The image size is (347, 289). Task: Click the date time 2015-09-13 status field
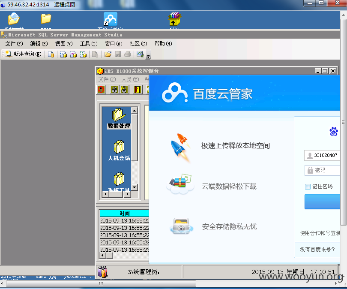[x=293, y=272]
